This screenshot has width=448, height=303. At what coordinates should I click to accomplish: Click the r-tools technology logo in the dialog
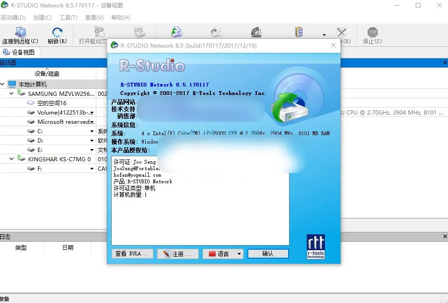click(315, 247)
